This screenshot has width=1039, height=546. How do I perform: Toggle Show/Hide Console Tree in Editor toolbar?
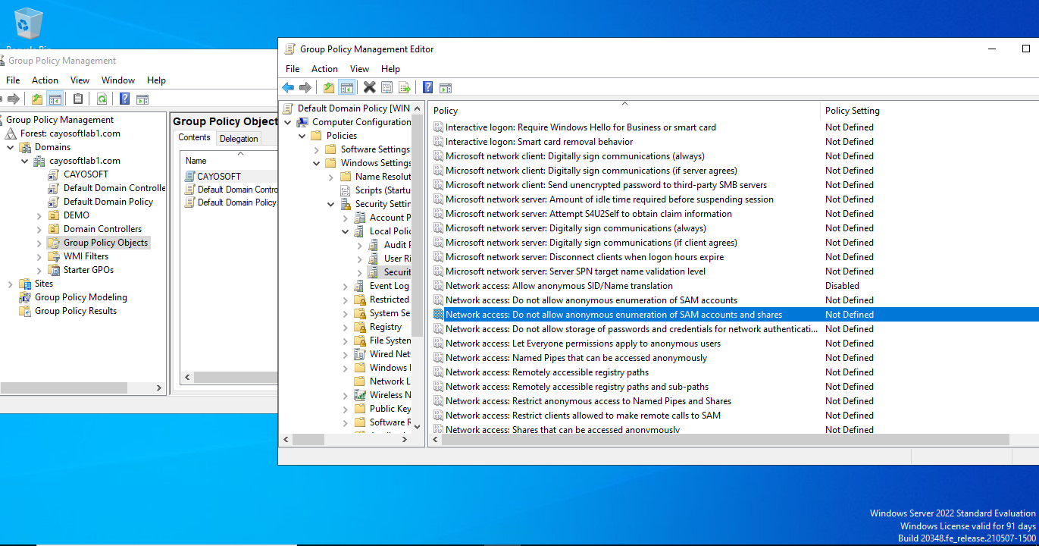[x=346, y=88]
